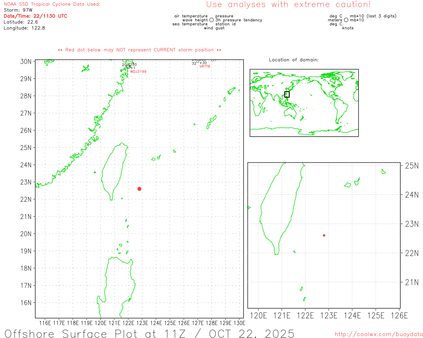Click the small red storm dot in zoomed inset map
Viewport: 423px width, 338px height.
coord(324,235)
